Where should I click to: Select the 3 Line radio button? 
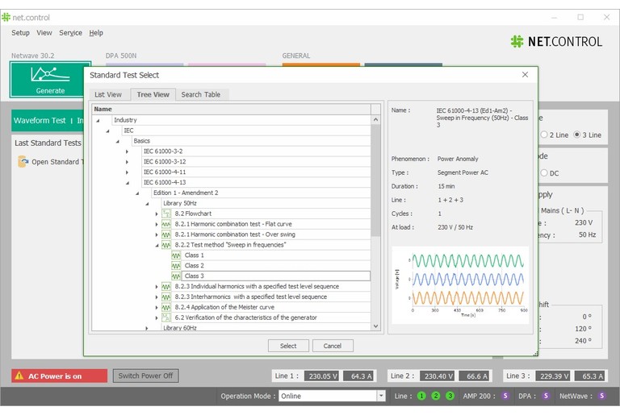click(x=577, y=135)
